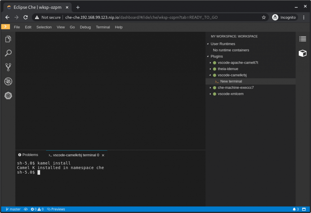311x213 pixels.
Task: Open the Kubernetes sidebar icon
Action: (8, 95)
